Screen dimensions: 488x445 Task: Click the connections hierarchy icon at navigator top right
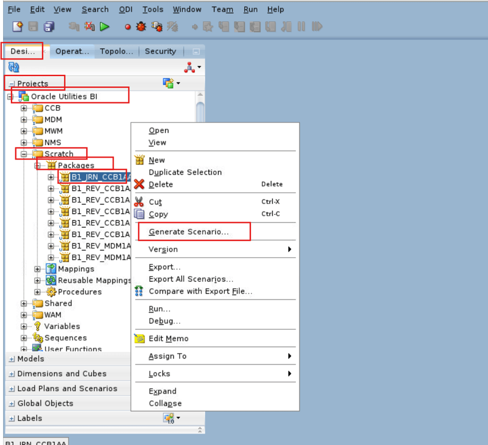coord(189,67)
